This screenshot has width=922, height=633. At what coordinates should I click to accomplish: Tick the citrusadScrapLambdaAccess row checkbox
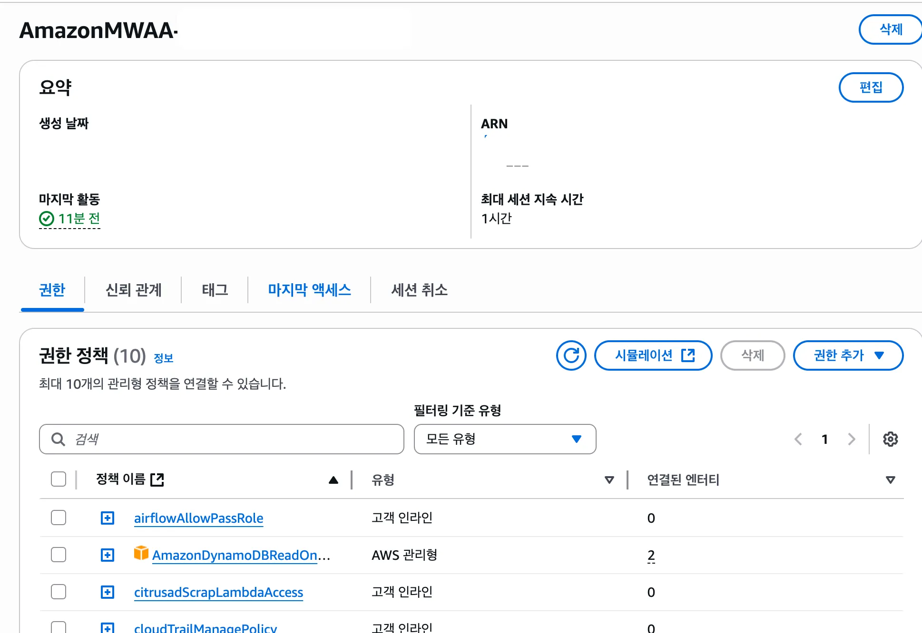(59, 592)
